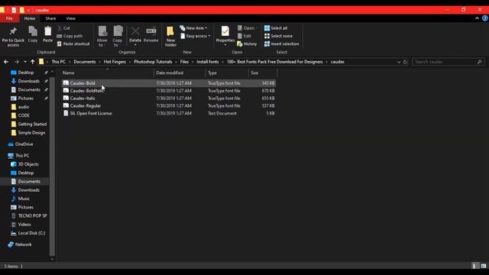Open the Copy to menu
The width and height of the screenshot is (489, 275).
(117, 37)
